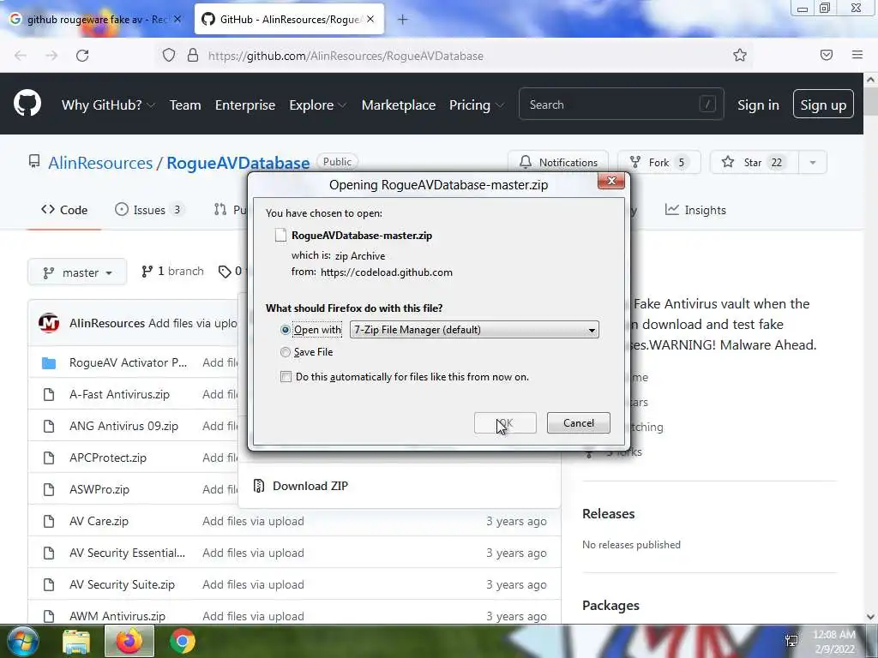The width and height of the screenshot is (878, 658).
Task: Open the Pricing dropdown menu
Action: point(476,105)
